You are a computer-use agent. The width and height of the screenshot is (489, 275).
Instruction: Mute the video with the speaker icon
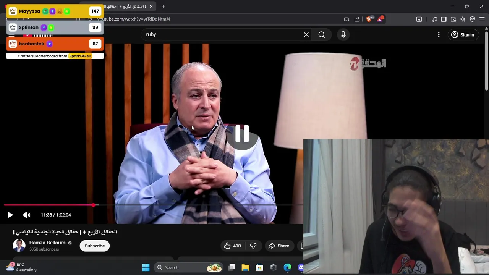click(x=27, y=215)
